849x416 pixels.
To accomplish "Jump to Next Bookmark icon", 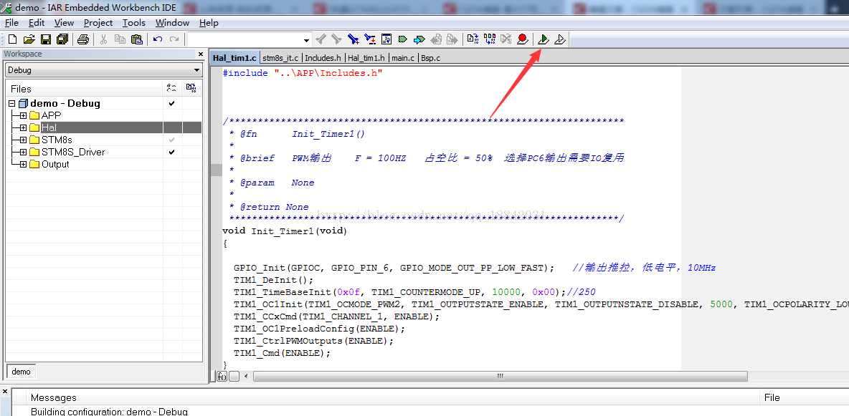I will [x=419, y=39].
